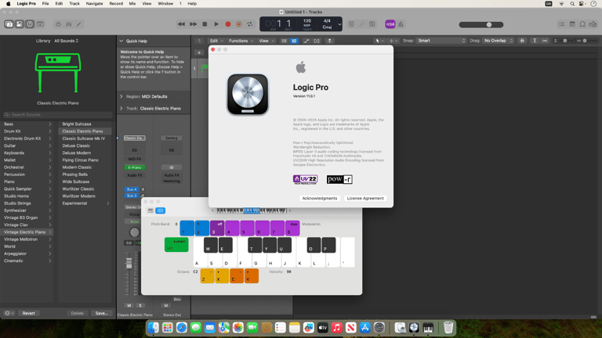Toggle the Quick Help button in control bar
This screenshot has height=338, width=602.
point(30,24)
